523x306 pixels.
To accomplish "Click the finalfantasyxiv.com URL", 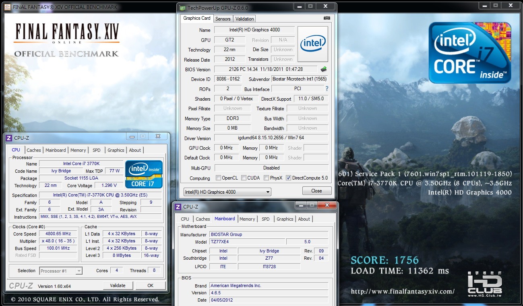I will [x=403, y=291].
